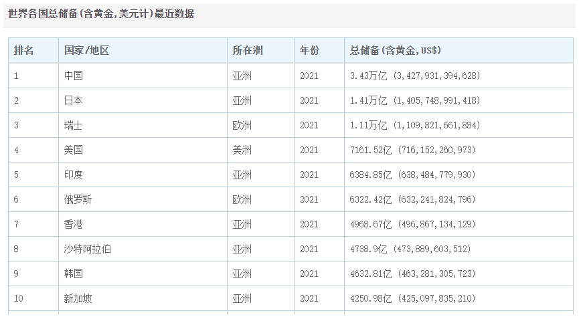Image resolution: width=583 pixels, height=319 pixels.
Task: Click rank number 8 in 沙特阿拉伯 row
Action: [16, 249]
